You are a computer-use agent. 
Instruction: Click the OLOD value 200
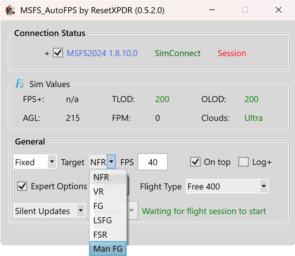[x=251, y=99]
